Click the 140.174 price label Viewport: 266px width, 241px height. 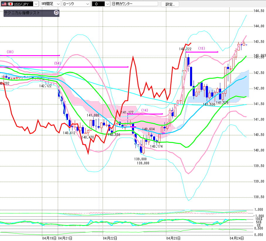coord(156,146)
